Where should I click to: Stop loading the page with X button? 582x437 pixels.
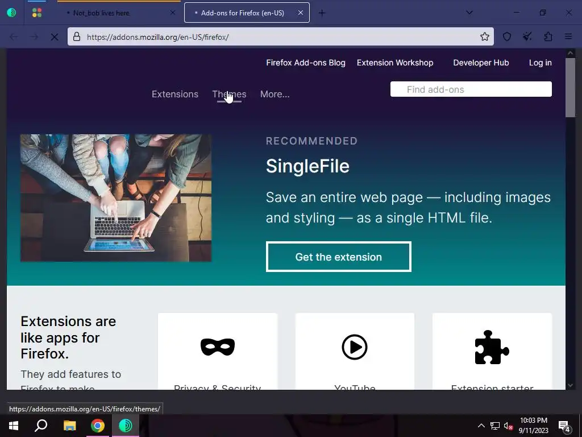pyautogui.click(x=54, y=37)
